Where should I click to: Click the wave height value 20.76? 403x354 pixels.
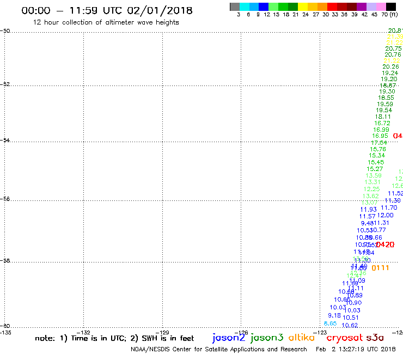(393, 54)
